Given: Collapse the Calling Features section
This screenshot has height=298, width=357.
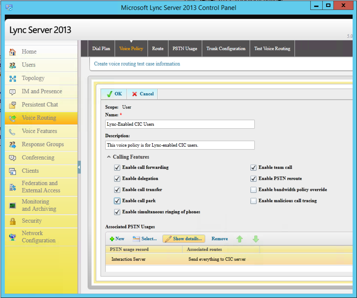Looking at the screenshot, I should (109, 157).
